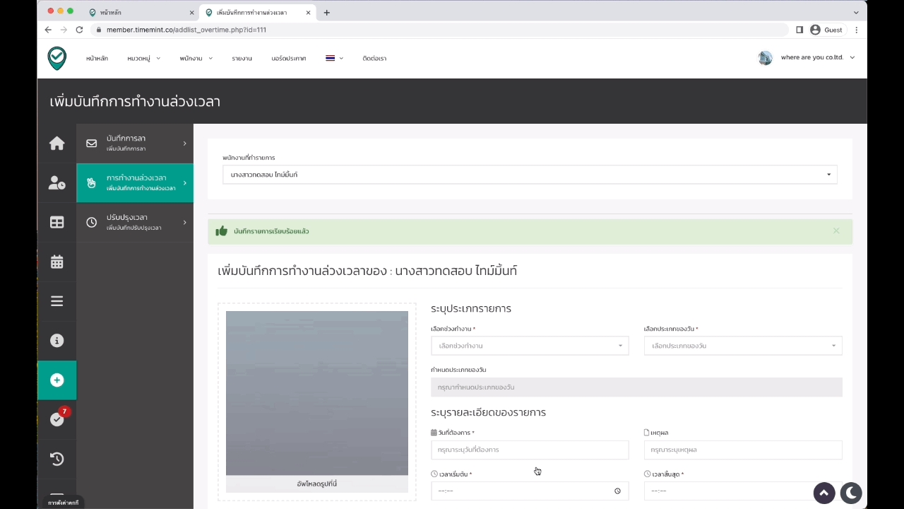The width and height of the screenshot is (904, 509).
Task: Open the language flag dropdown
Action: (334, 59)
